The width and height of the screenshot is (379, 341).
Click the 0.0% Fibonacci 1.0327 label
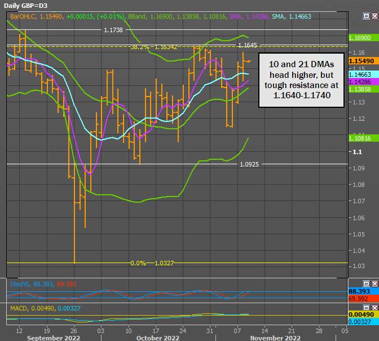(x=152, y=263)
